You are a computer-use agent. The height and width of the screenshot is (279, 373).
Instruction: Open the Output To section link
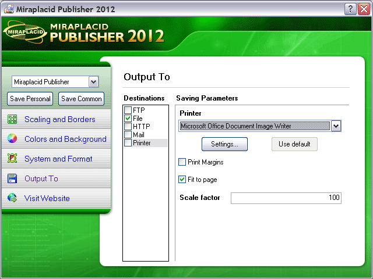[41, 178]
